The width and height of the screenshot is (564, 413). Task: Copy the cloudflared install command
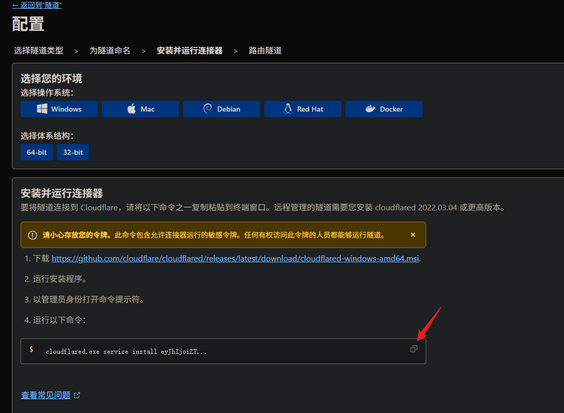413,349
